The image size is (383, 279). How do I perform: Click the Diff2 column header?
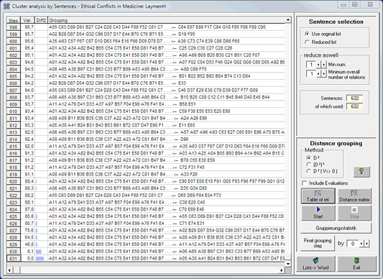tap(41, 20)
